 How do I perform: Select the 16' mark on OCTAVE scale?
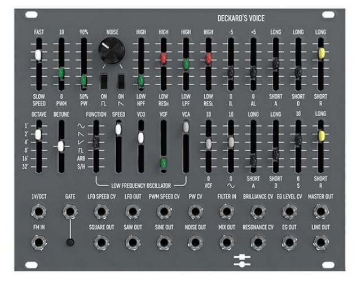25,159
